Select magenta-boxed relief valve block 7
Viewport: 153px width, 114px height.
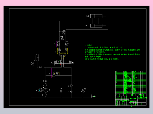click(56, 73)
